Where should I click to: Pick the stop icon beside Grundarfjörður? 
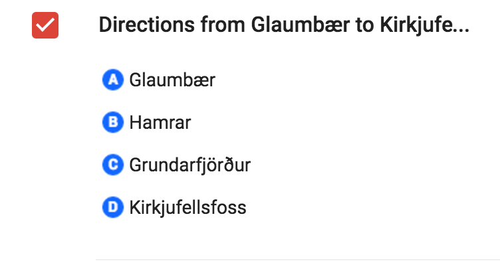point(113,165)
